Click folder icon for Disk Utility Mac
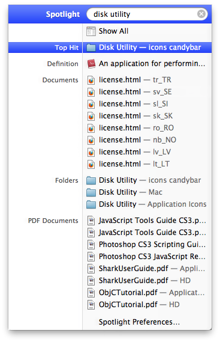The width and height of the screenshot is (220, 342). (x=91, y=192)
